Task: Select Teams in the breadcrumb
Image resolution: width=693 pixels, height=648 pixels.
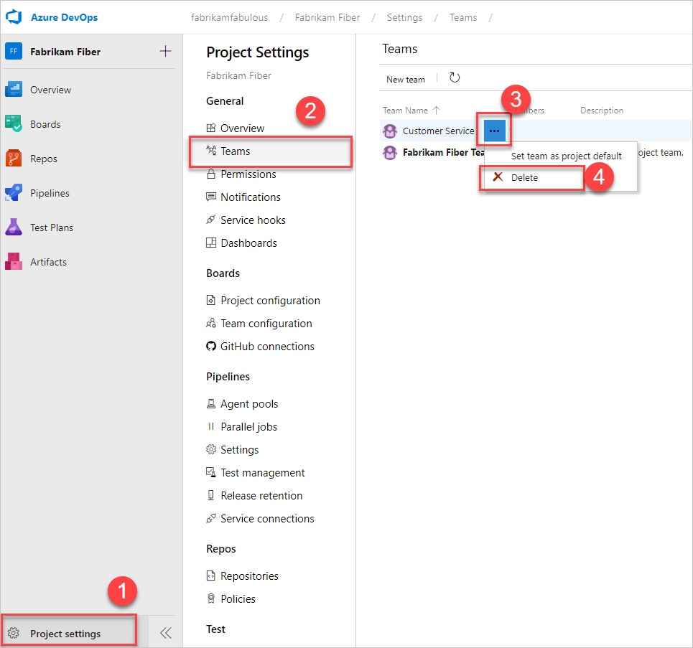Action: 463,17
